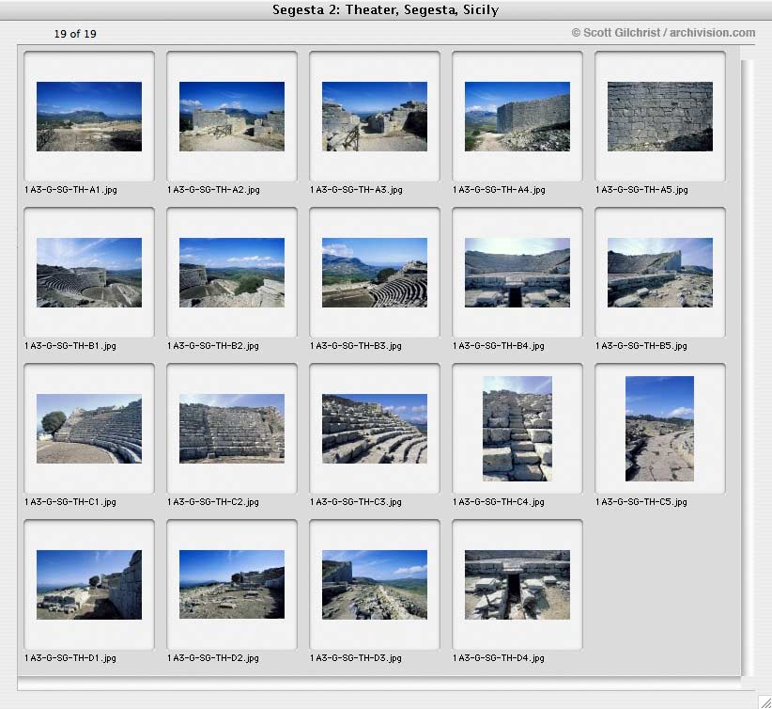Select thumbnail above 1A3-G-SG-TH-B4.jpg
This screenshot has height=709, width=772.
517,273
